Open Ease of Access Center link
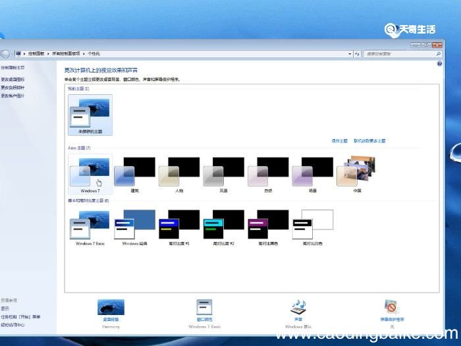 pos(13,325)
